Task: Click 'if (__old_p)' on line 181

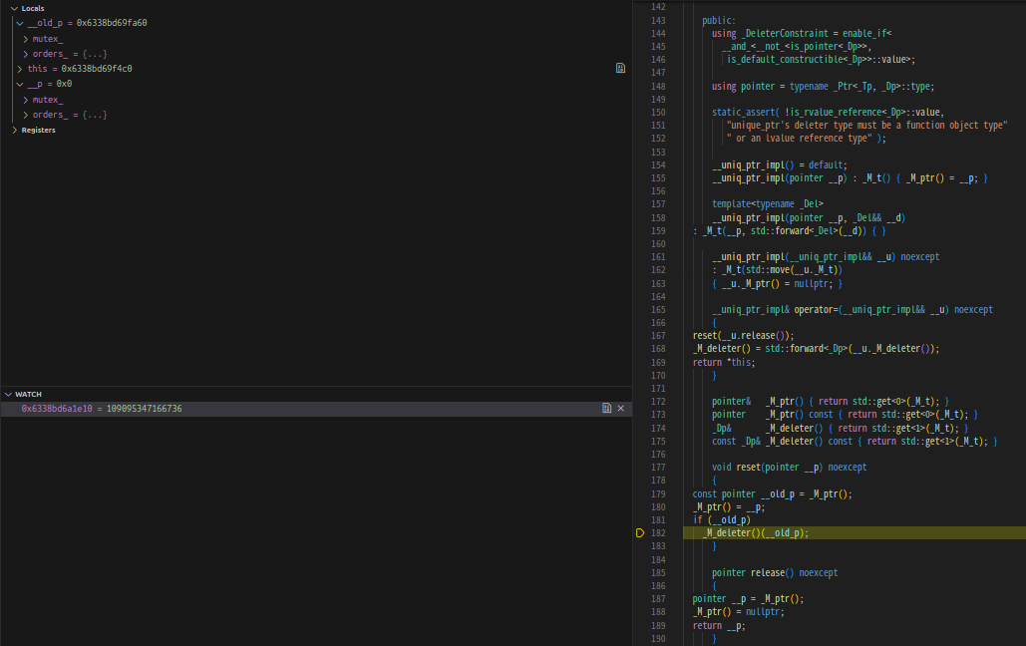Action: coord(722,520)
